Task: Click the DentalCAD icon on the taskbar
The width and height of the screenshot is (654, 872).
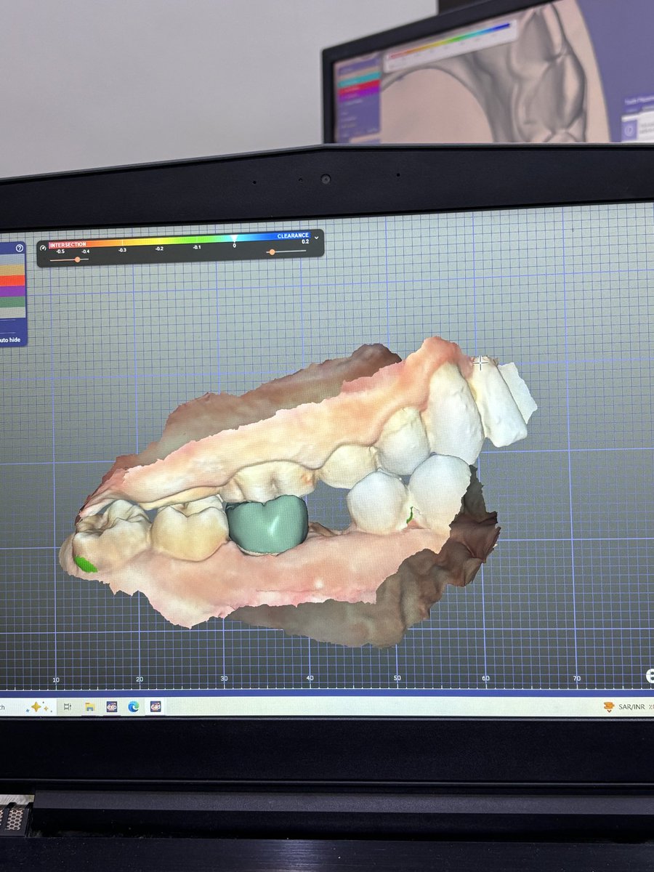Action: point(156,707)
